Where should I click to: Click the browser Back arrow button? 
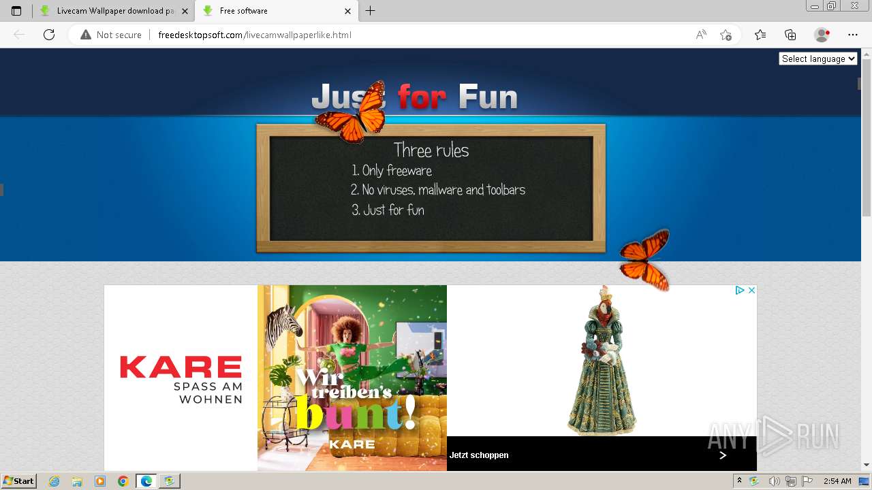[19, 35]
